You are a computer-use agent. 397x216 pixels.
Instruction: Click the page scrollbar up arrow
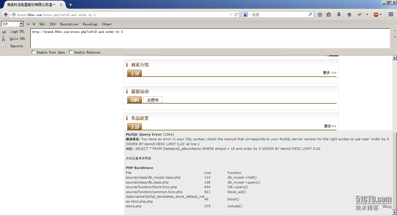[x=395, y=58]
